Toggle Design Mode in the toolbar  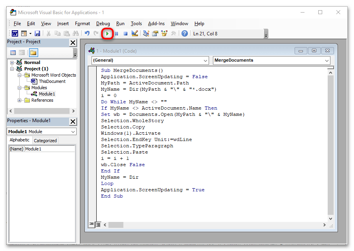coord(135,34)
